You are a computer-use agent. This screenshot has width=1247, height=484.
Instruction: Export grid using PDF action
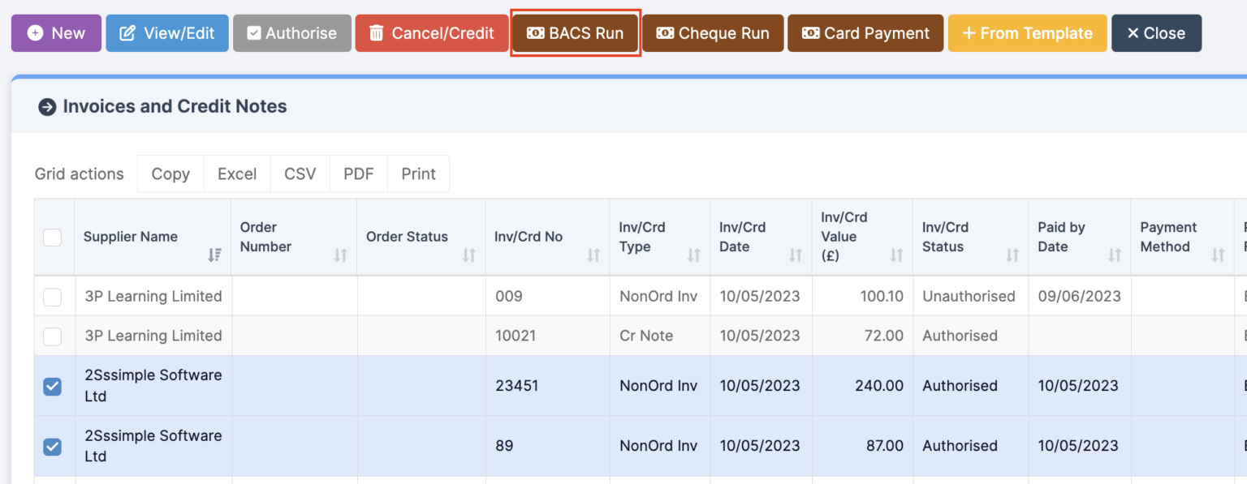coord(358,174)
